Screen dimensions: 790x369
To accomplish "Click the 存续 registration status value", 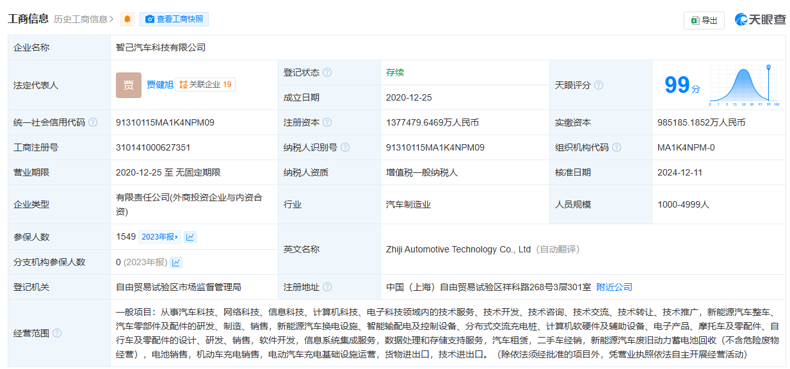I will (395, 72).
